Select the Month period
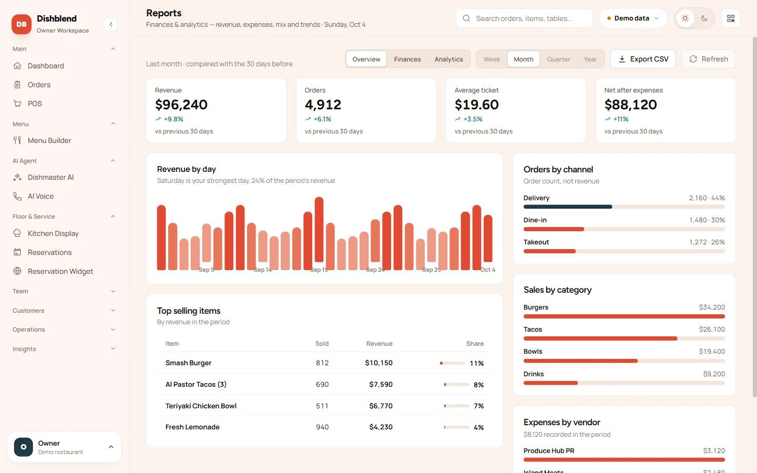757x473 pixels. click(524, 59)
